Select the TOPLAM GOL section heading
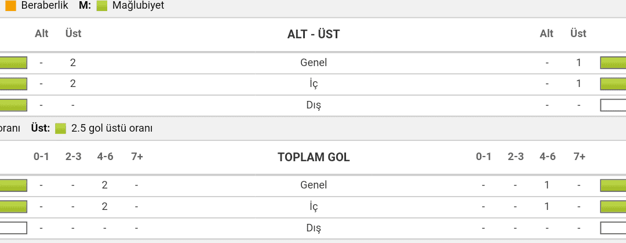The width and height of the screenshot is (626, 243). [x=314, y=157]
